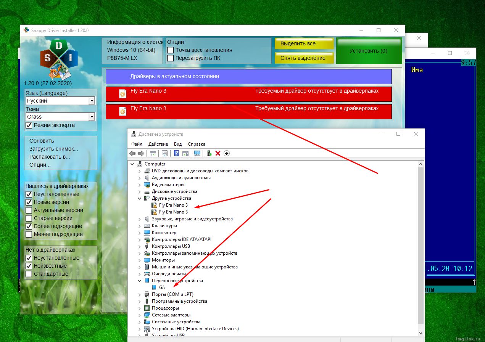Image resolution: width=485 pixels, height=342 pixels.
Task: Click the back arrow in Device Manager toolbar
Action: tap(132, 153)
